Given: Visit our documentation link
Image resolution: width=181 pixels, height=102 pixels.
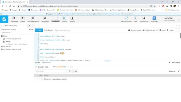Looking at the screenshot, I should (x=68, y=14).
